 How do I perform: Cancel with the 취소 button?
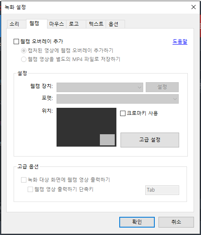pyautogui.click(x=176, y=222)
